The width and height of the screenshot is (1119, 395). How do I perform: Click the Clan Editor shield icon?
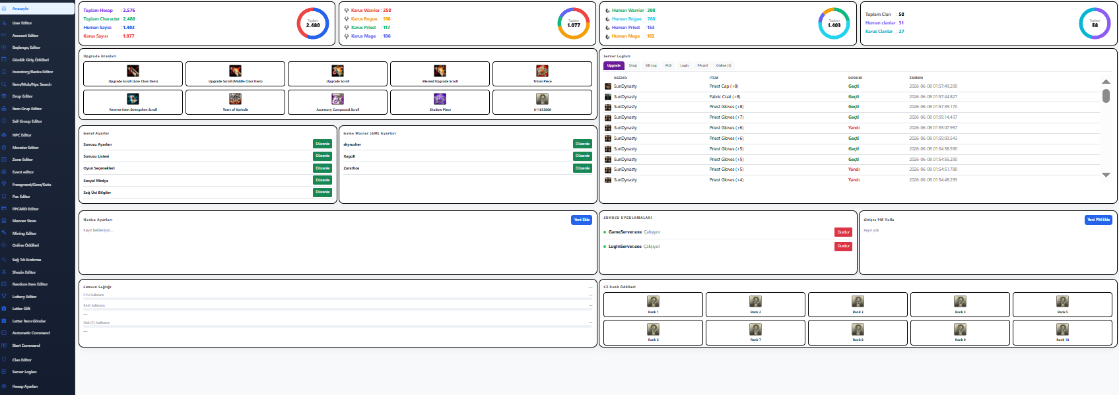click(4, 360)
